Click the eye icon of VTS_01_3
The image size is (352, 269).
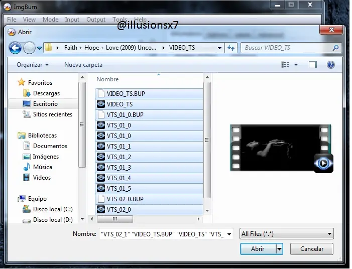click(x=101, y=167)
